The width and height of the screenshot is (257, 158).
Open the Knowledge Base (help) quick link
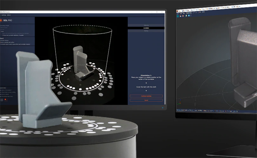tap(7, 97)
